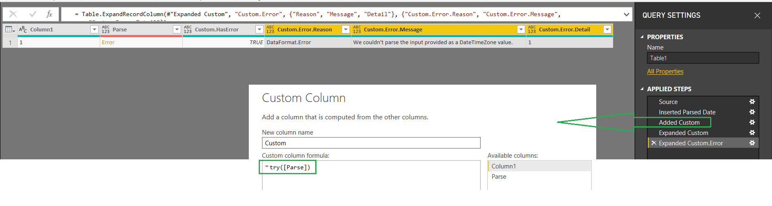Collapse the PROPERTIES section

[x=642, y=37]
